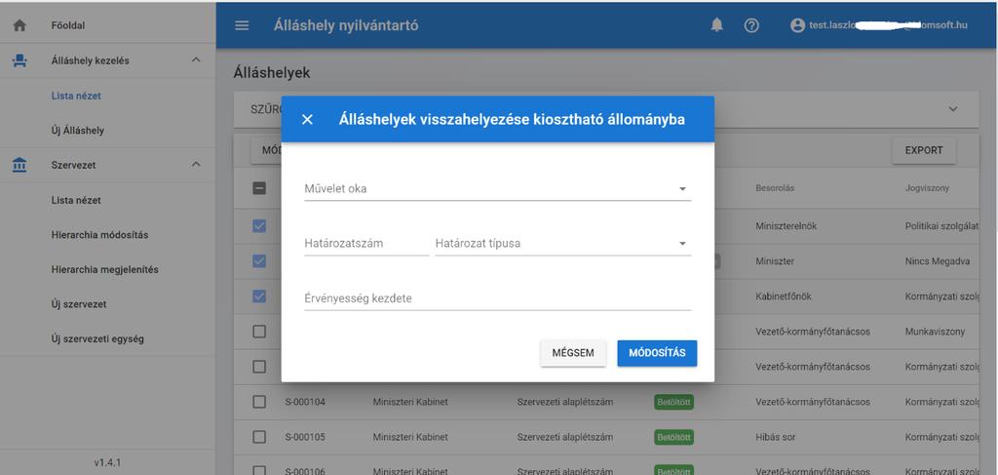Image resolution: width=998 pixels, height=475 pixels.
Task: Open the Határozat típusa dropdown
Action: 562,243
